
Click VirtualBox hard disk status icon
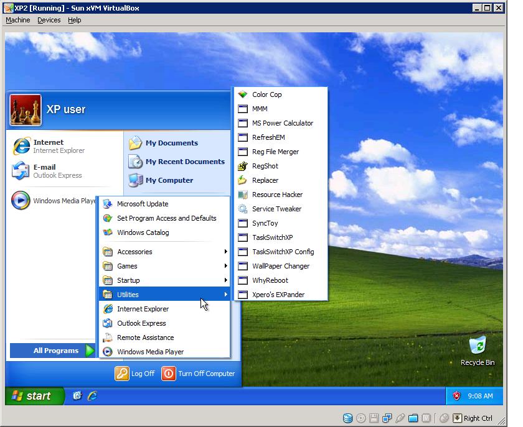click(x=348, y=418)
